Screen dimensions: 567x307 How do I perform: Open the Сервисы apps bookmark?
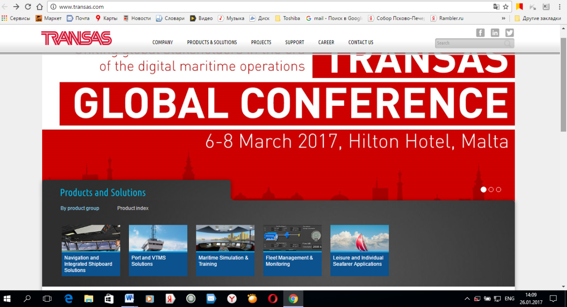pyautogui.click(x=16, y=19)
